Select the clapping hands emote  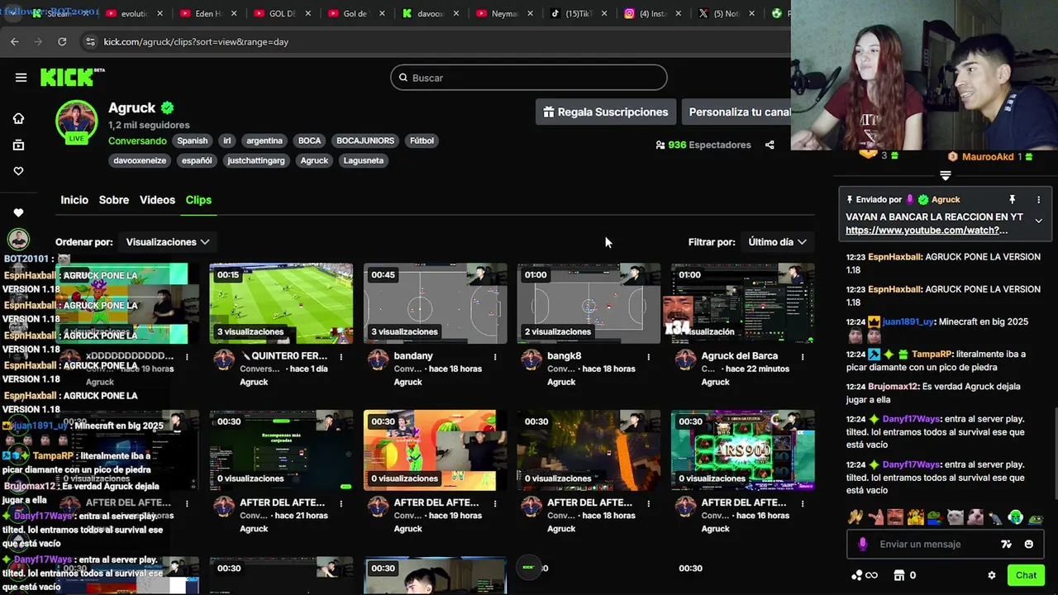[855, 517]
